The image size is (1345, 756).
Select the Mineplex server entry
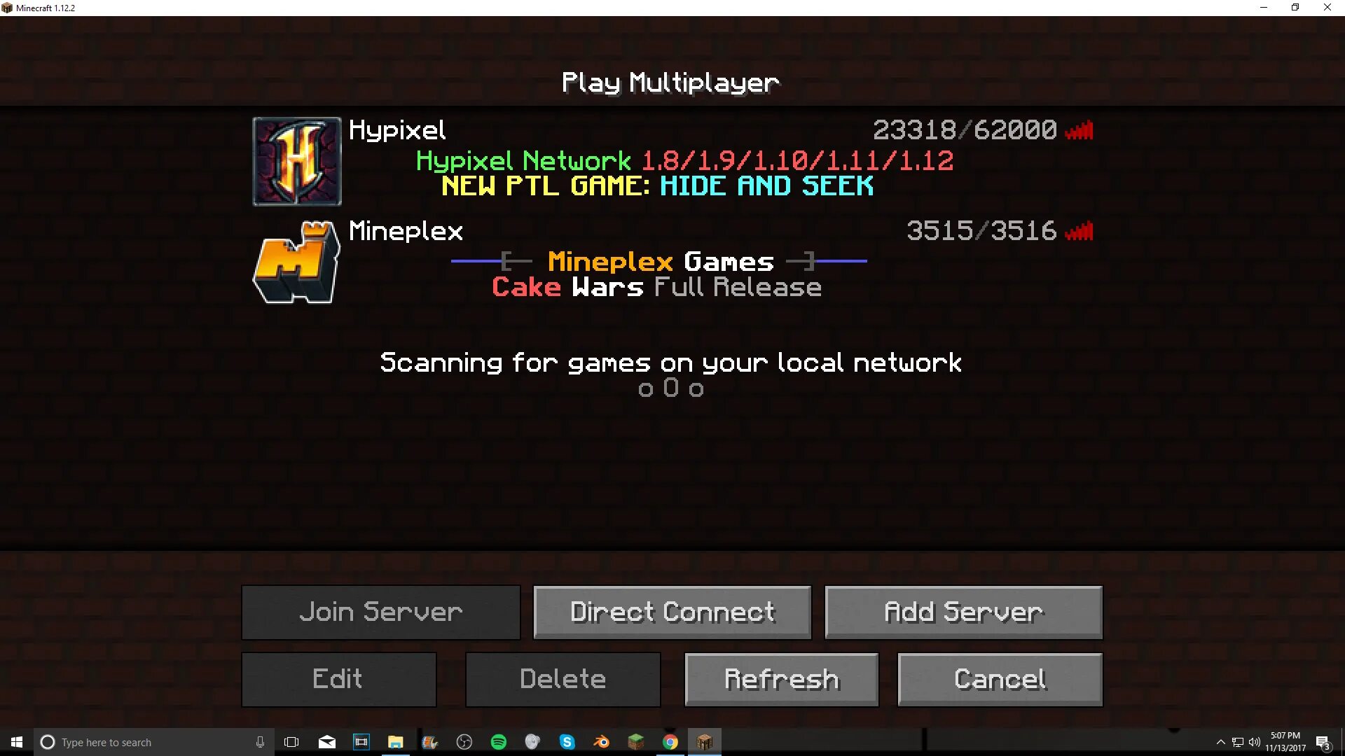tap(672, 261)
